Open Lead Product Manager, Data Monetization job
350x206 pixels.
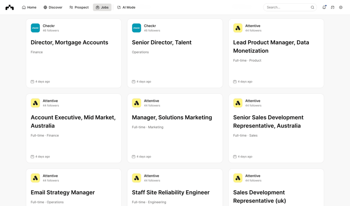pyautogui.click(x=271, y=46)
